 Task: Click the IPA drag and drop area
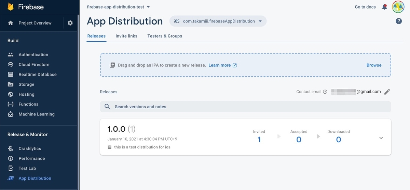(245, 65)
